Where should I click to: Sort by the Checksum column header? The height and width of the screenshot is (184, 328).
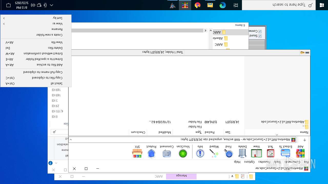pos(138,132)
